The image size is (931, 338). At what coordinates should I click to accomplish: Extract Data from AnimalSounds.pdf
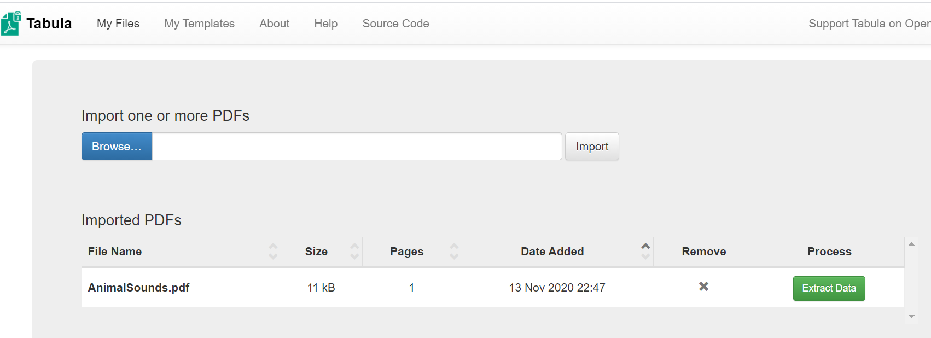pos(829,288)
